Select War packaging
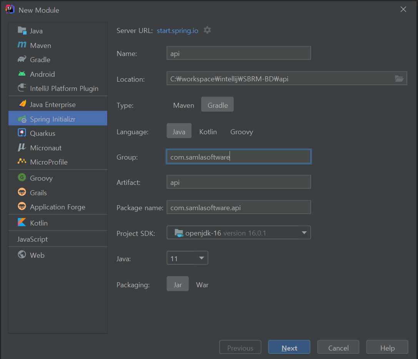The image size is (418, 359). coord(202,285)
